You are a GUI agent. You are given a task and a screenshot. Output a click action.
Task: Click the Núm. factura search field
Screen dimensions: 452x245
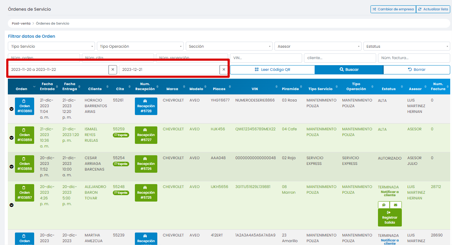tap(414, 58)
